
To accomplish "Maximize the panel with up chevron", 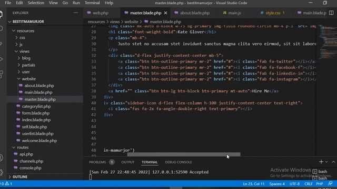I will [x=333, y=162].
